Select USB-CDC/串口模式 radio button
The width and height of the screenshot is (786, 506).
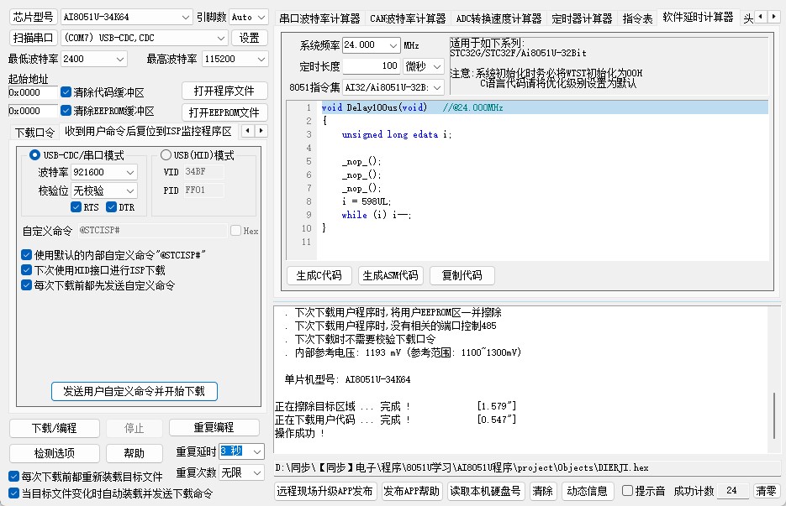coord(34,155)
